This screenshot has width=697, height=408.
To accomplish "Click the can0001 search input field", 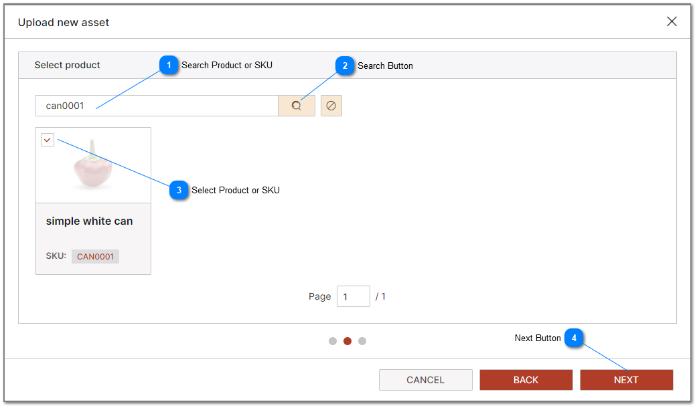I will click(154, 105).
